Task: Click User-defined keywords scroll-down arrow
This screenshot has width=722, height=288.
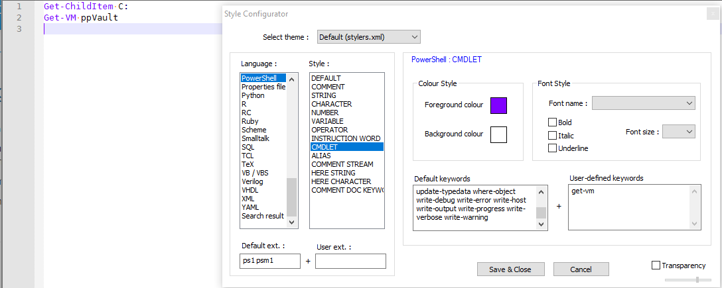Action: pyautogui.click(x=695, y=223)
